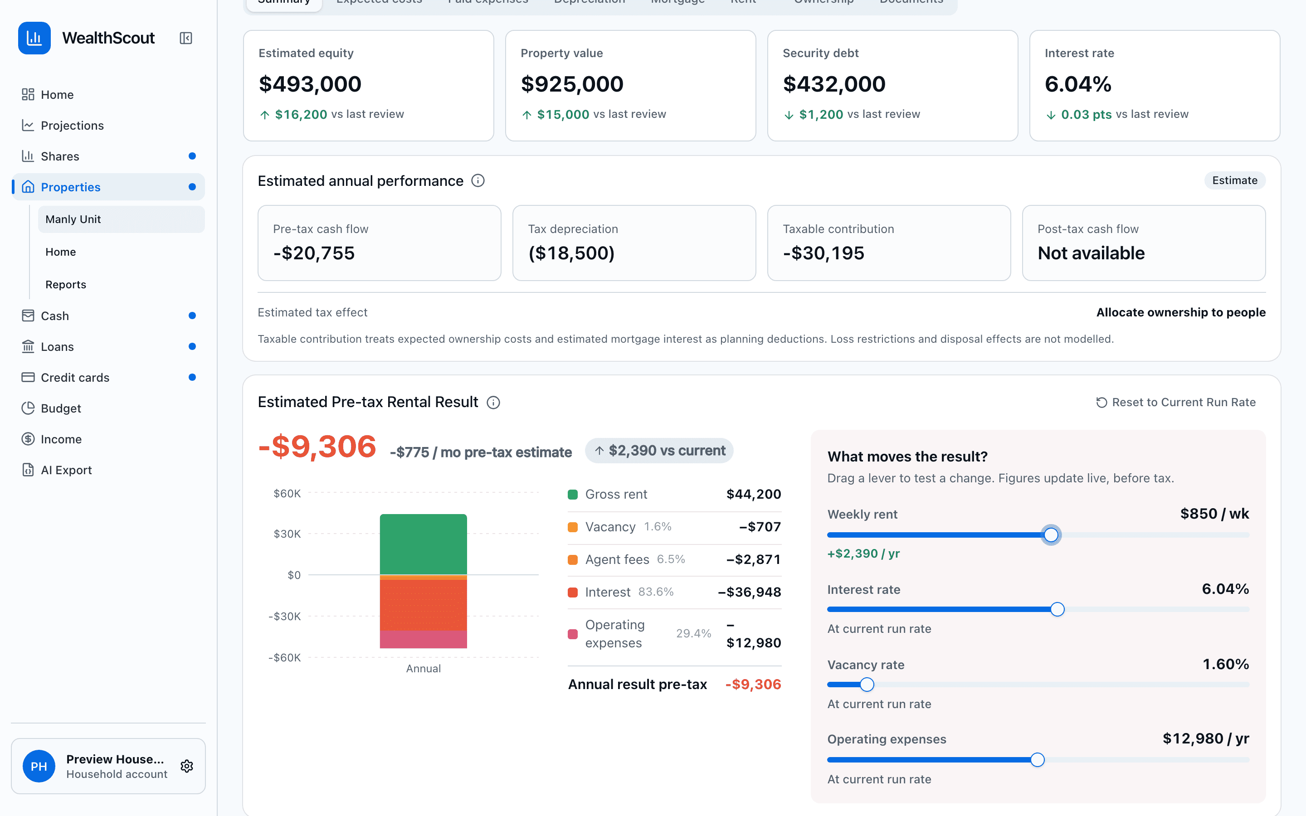
Task: Click the Vacancy -$707 row
Action: click(x=674, y=527)
